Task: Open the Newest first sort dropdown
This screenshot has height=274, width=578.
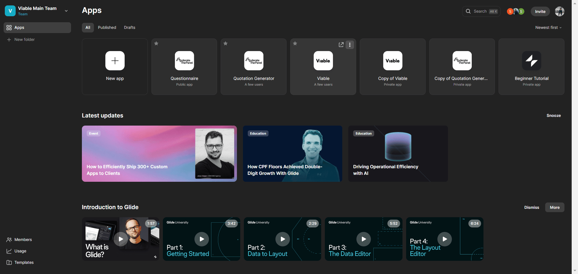Action: pos(548,27)
